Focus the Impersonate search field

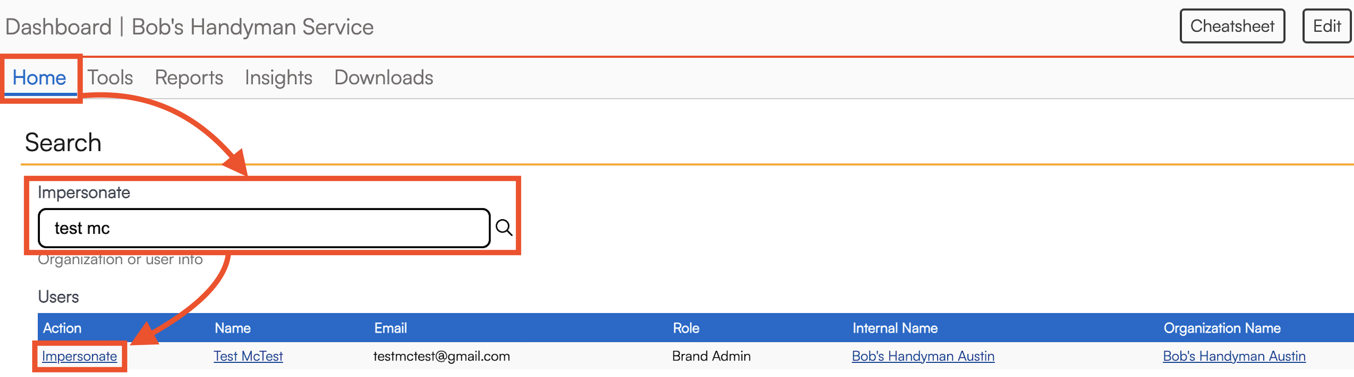264,228
